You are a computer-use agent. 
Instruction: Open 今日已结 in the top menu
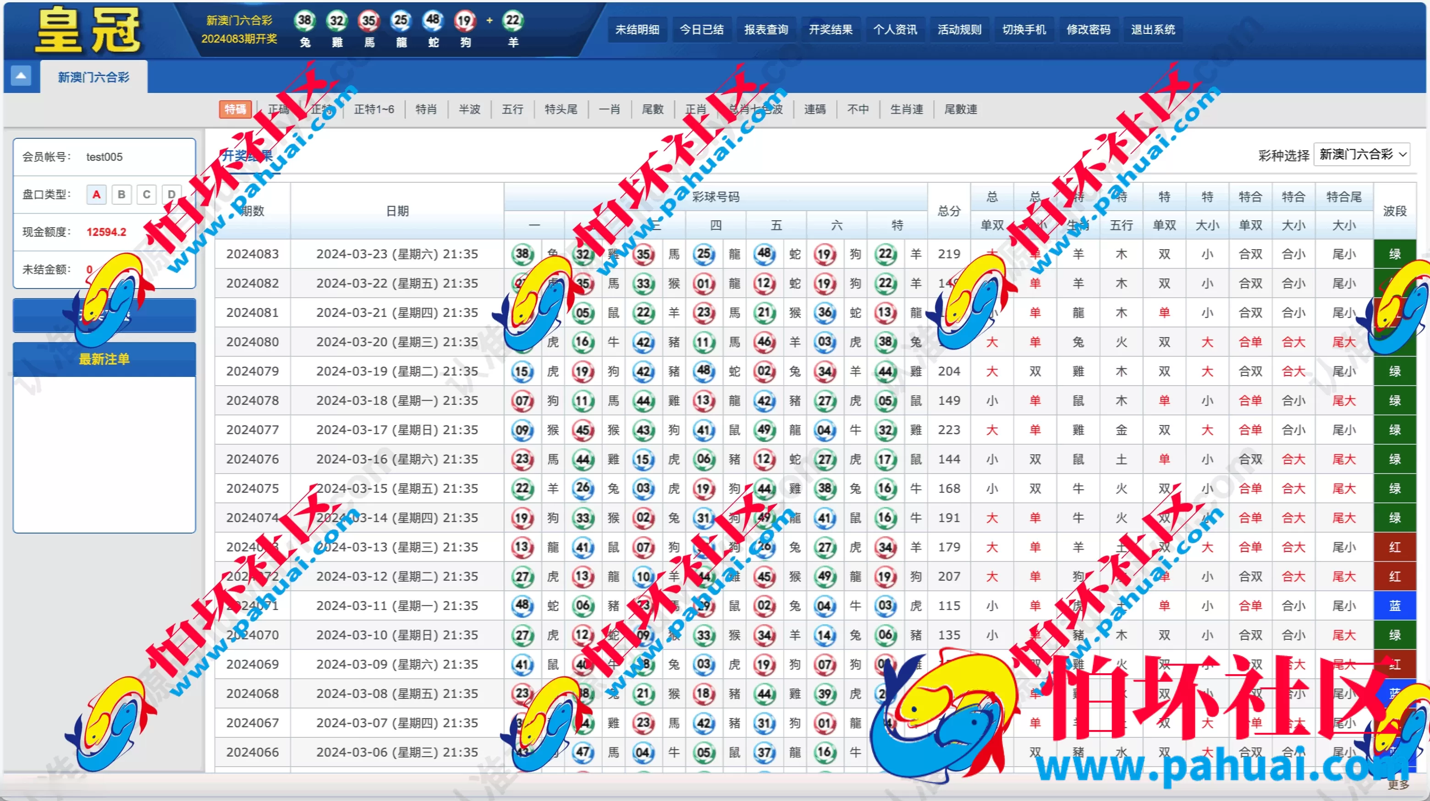pos(702,29)
